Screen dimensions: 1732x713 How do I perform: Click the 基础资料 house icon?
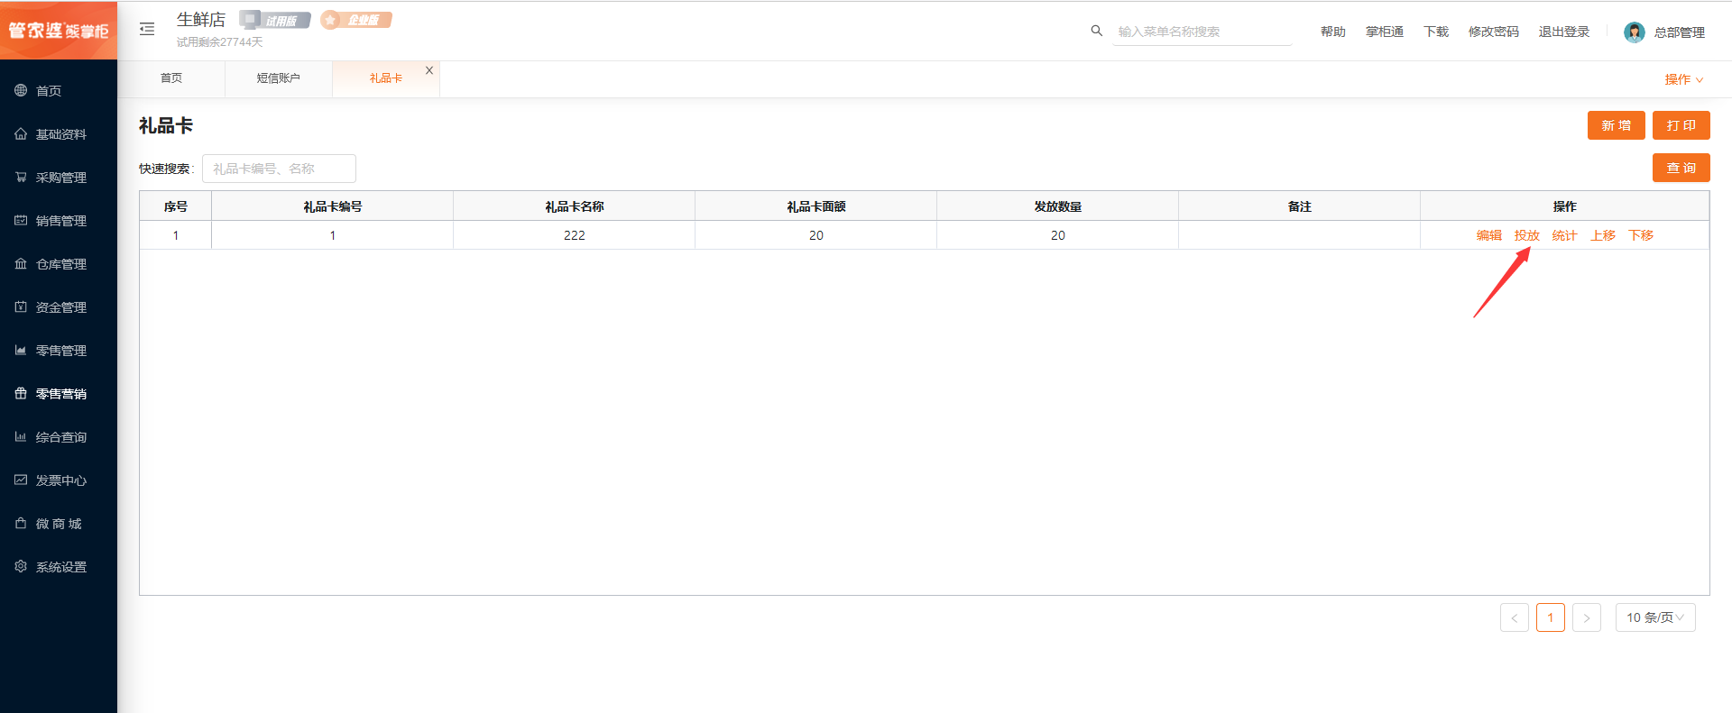(x=21, y=133)
